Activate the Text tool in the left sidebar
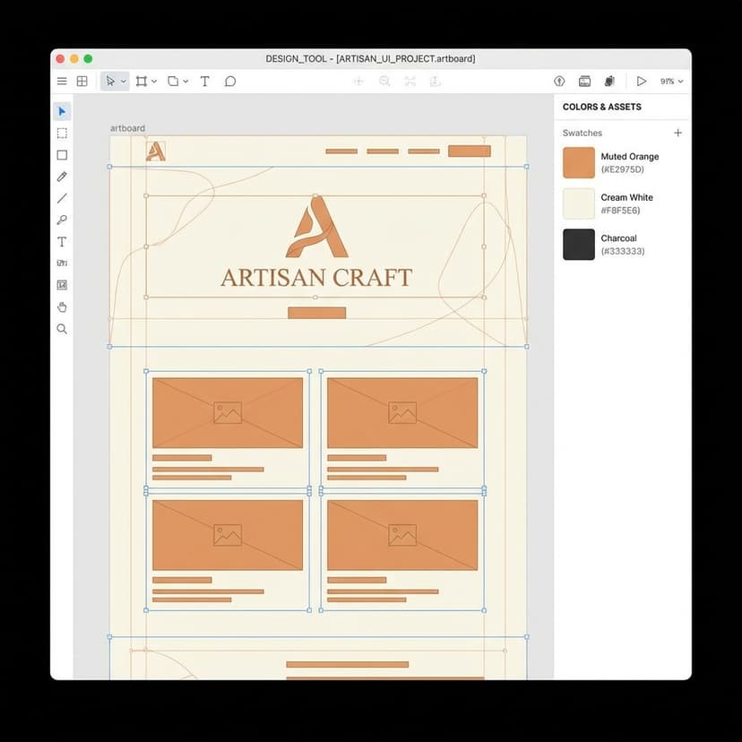742x742 pixels. point(62,241)
